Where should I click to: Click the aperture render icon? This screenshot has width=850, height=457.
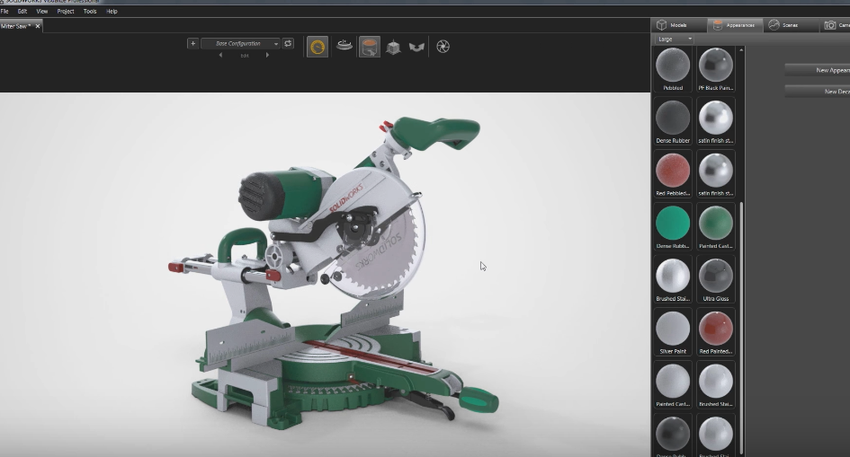coord(443,47)
